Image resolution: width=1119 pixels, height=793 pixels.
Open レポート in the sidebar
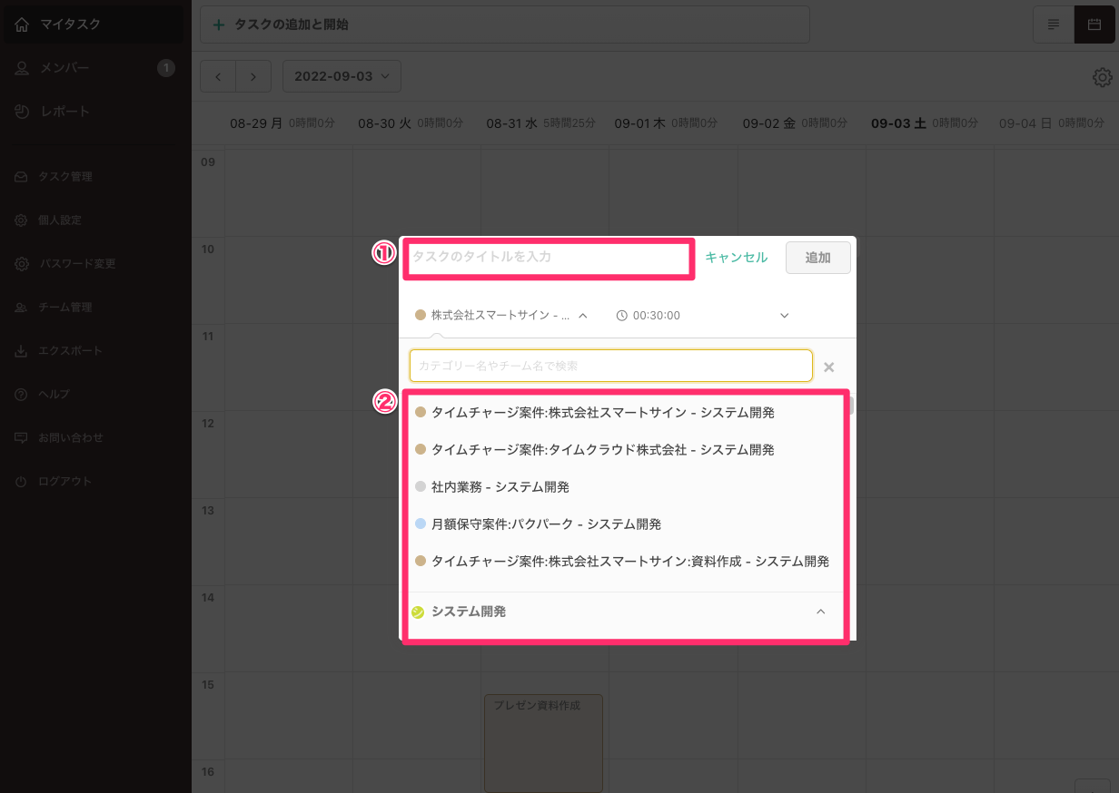64,112
